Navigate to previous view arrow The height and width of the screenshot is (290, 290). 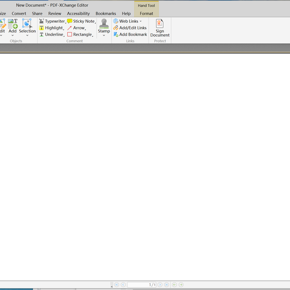point(174,285)
